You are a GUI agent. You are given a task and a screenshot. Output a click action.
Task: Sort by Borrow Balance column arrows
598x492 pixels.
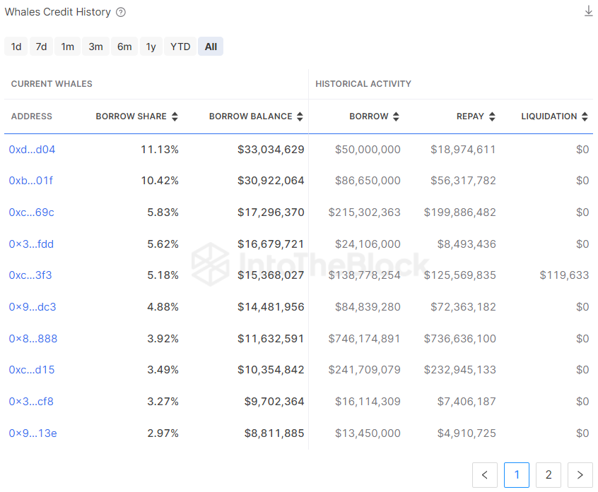click(x=300, y=116)
